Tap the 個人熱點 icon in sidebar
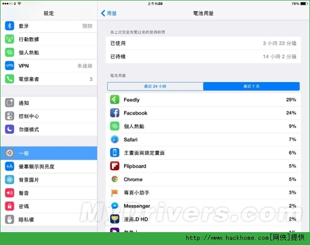Viewport: 310px width, 245px height. 9,52
